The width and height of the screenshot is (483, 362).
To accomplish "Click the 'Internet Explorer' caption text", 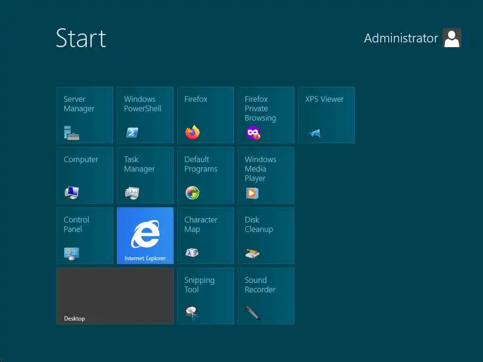I will pyautogui.click(x=145, y=258).
